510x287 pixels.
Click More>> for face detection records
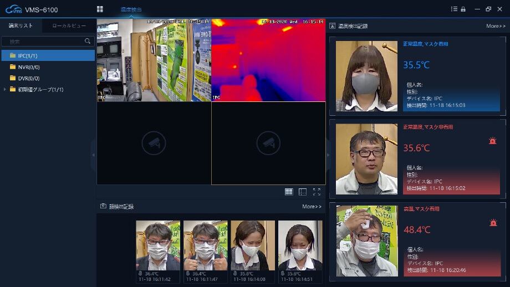point(312,207)
